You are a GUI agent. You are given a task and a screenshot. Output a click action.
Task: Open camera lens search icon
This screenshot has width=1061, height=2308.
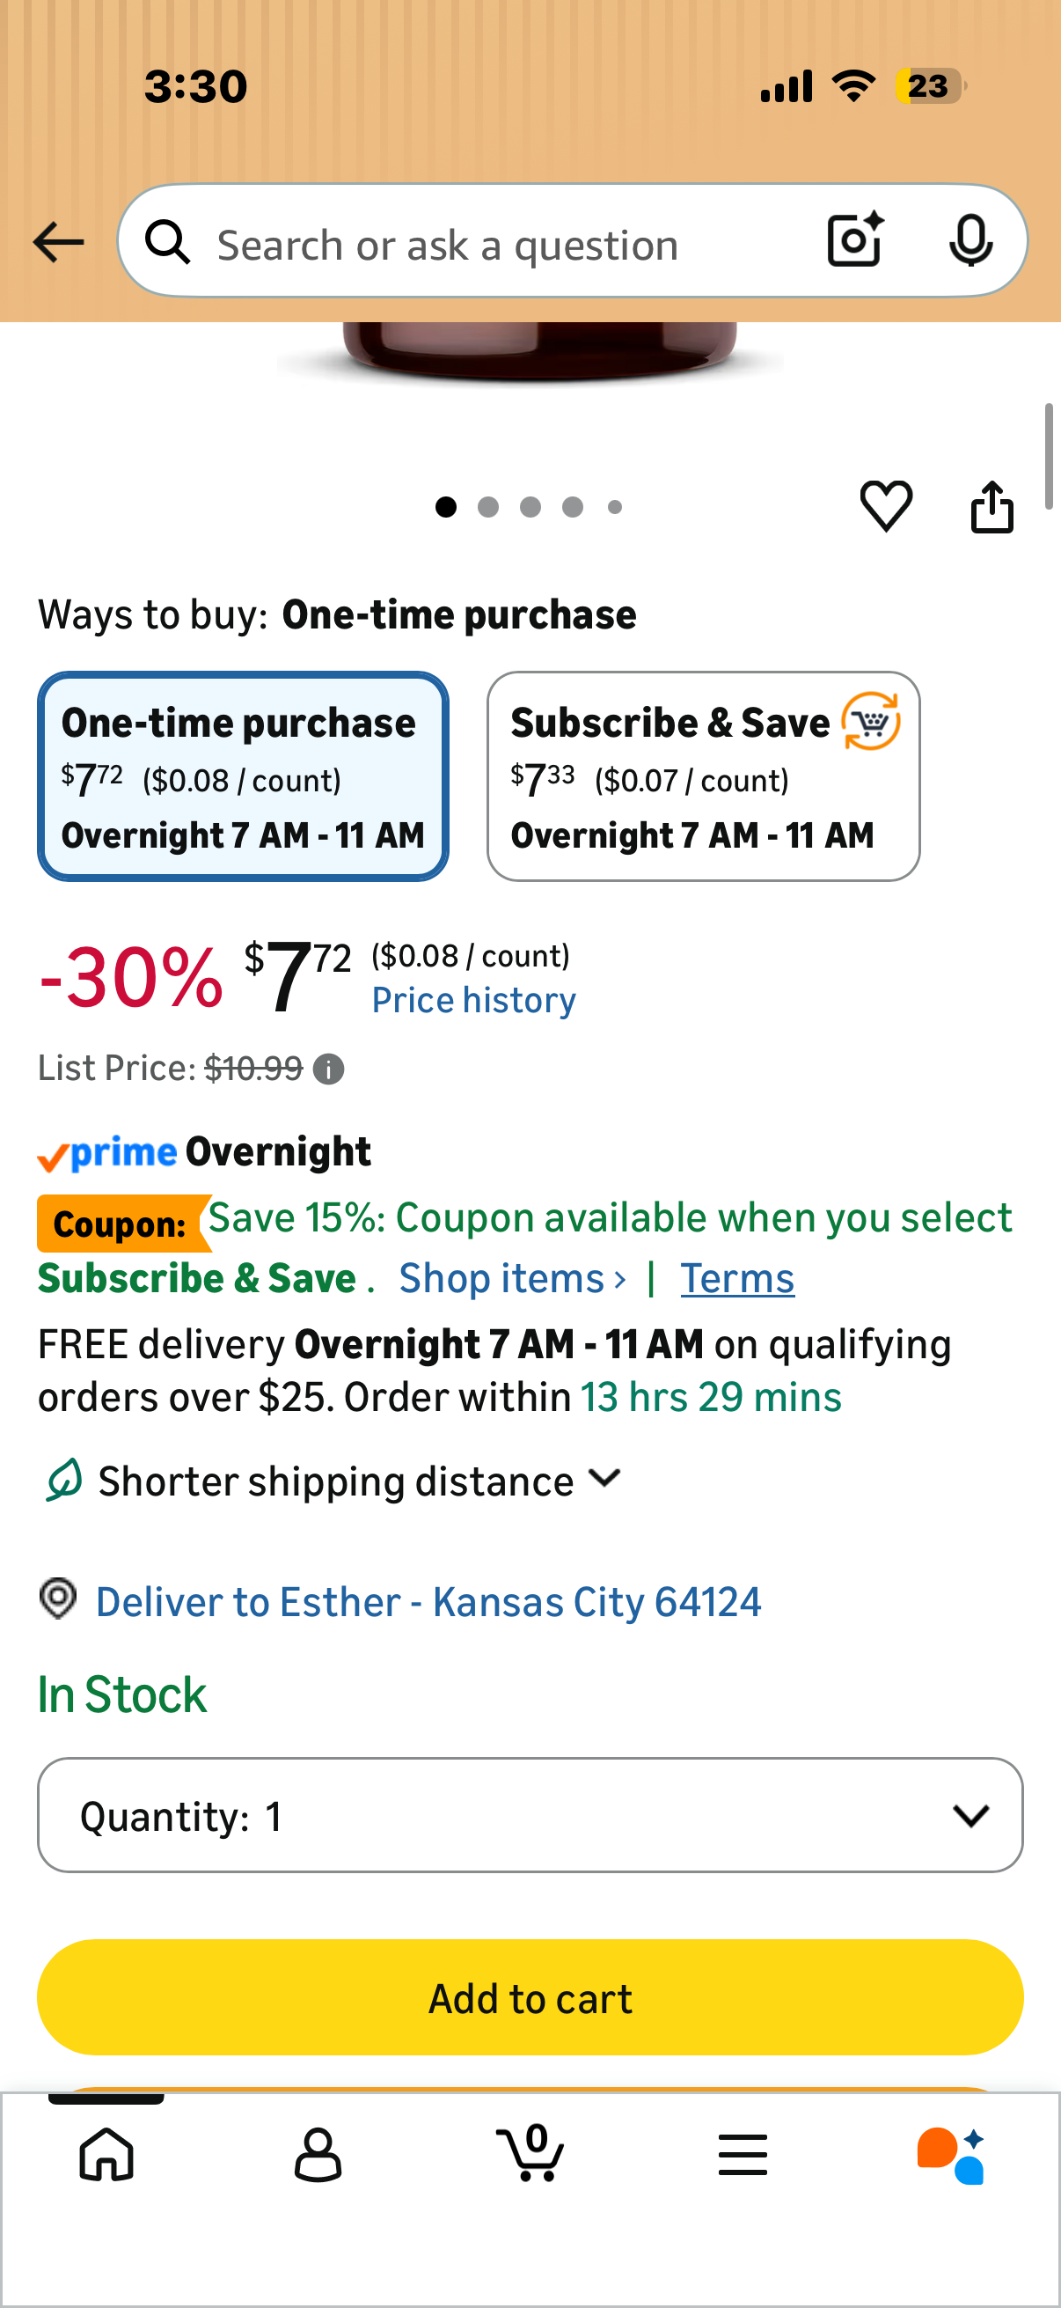(855, 240)
